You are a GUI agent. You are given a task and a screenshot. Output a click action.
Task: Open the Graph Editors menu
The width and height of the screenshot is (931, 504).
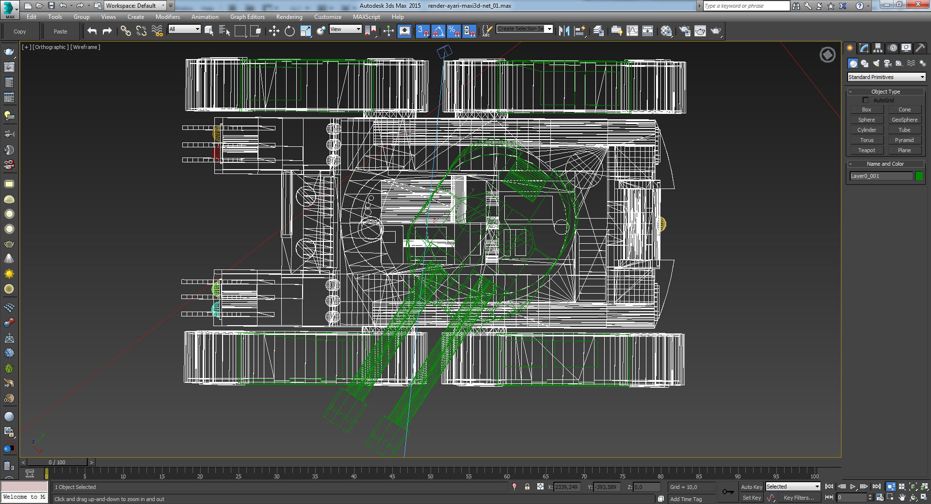247,17
